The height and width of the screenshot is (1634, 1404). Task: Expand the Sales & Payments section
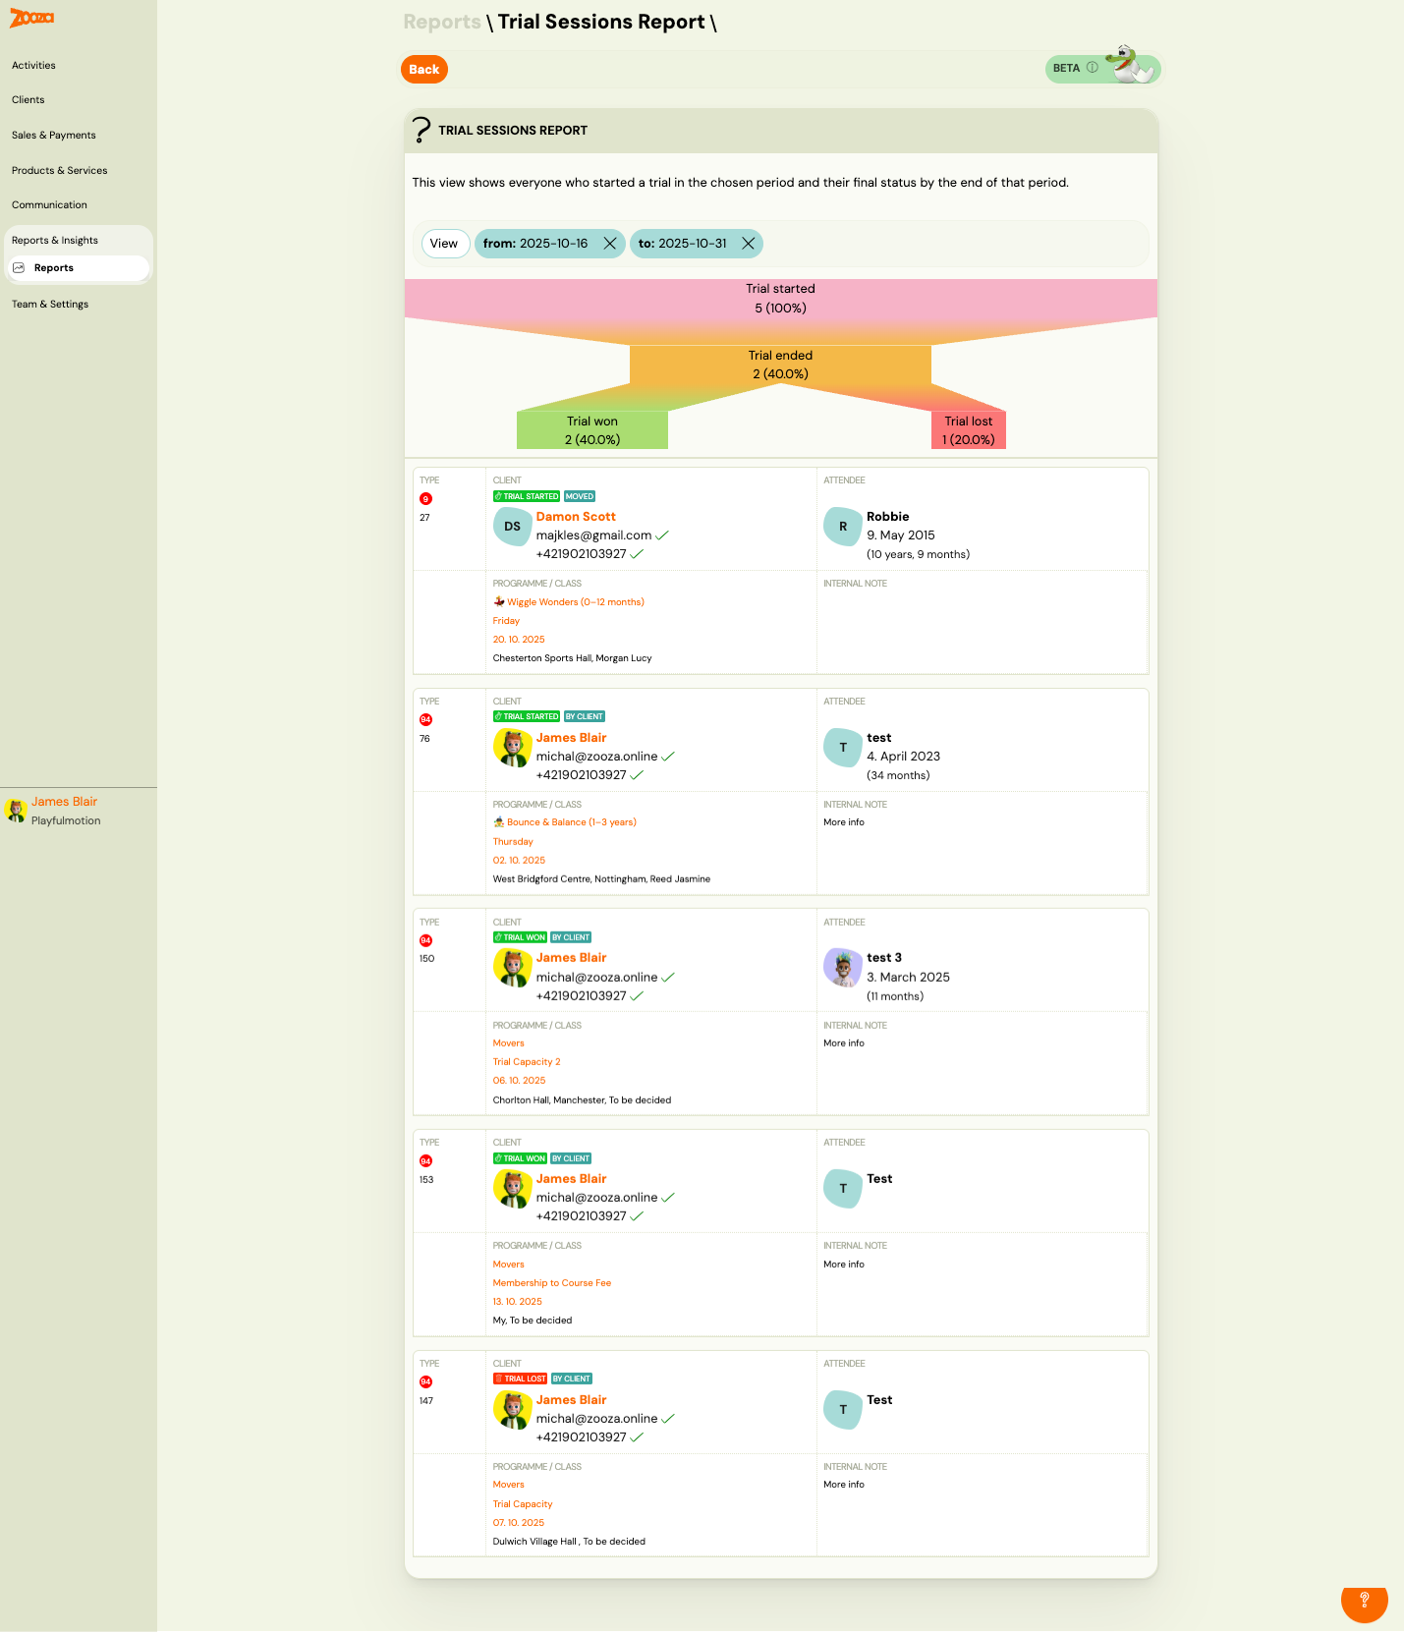pyautogui.click(x=54, y=136)
